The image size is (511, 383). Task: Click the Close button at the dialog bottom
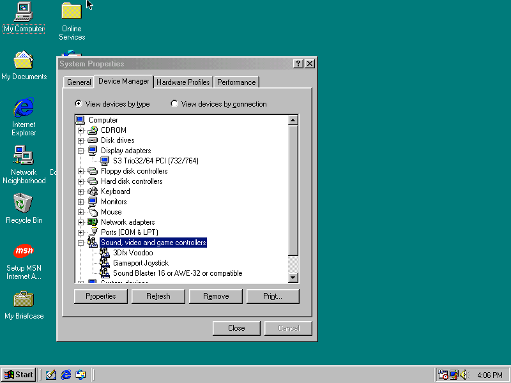tap(236, 328)
